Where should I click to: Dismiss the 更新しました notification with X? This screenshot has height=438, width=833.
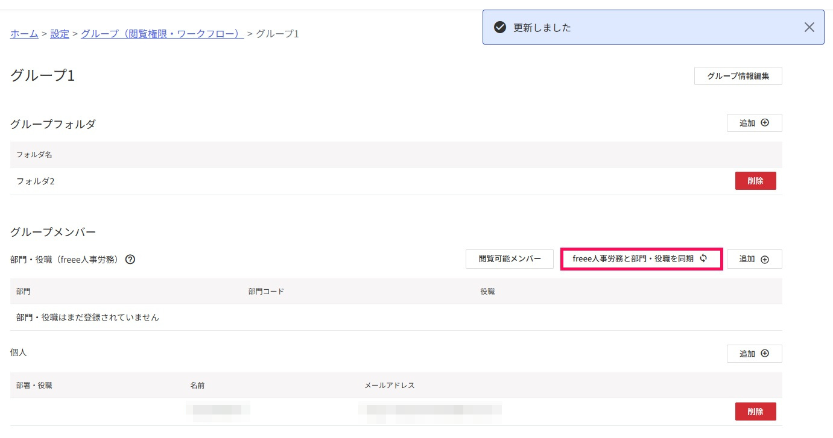[809, 27]
